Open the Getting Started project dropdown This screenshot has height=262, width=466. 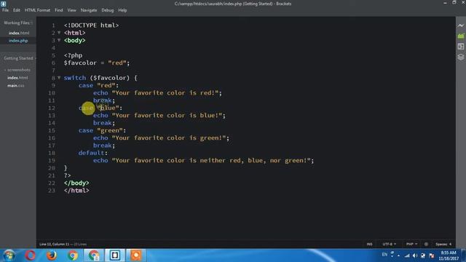tap(20, 58)
